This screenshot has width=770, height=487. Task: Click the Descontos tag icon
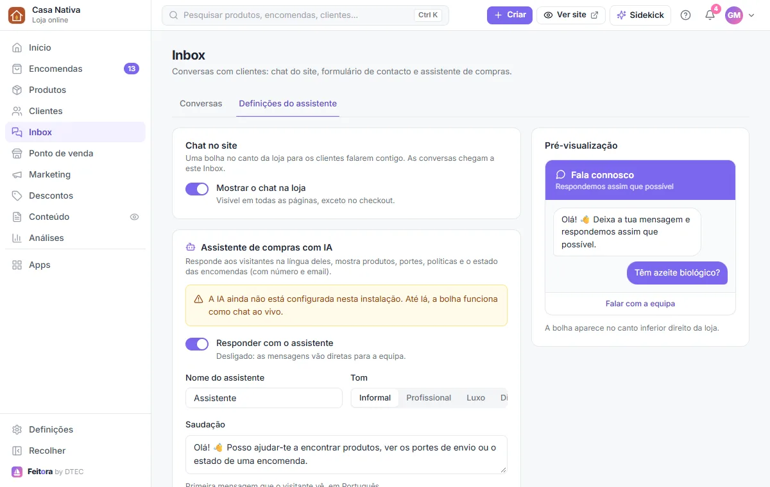(x=17, y=195)
